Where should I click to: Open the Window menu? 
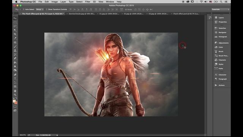pyautogui.click(x=110, y=2)
